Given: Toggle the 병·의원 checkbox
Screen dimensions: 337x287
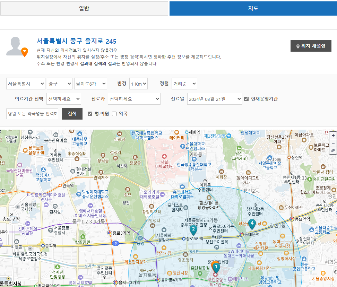Looking at the screenshot, I should (90, 114).
